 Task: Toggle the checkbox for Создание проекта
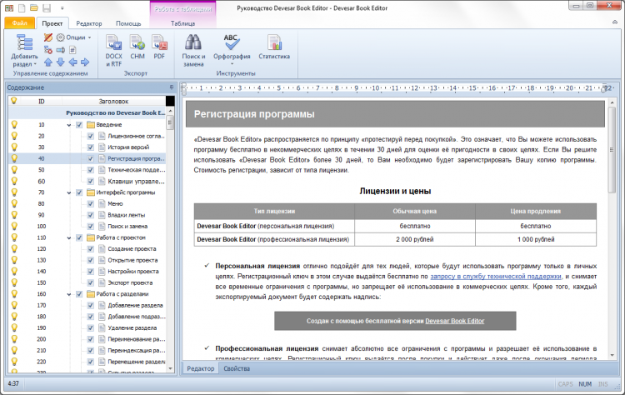tap(91, 249)
